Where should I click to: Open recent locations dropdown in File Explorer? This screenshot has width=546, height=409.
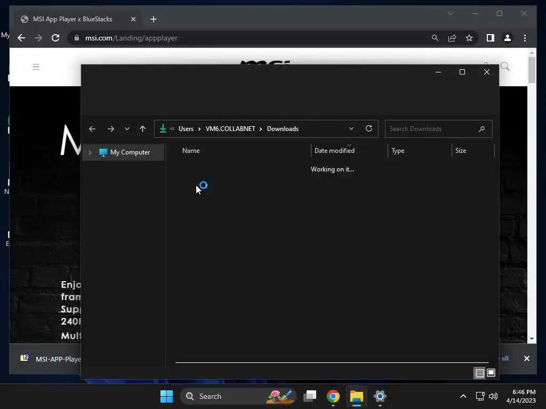127,129
